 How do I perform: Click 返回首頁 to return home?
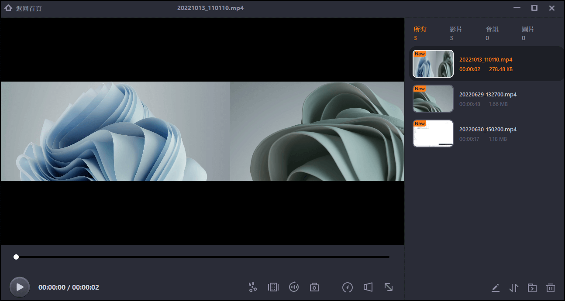tap(24, 8)
